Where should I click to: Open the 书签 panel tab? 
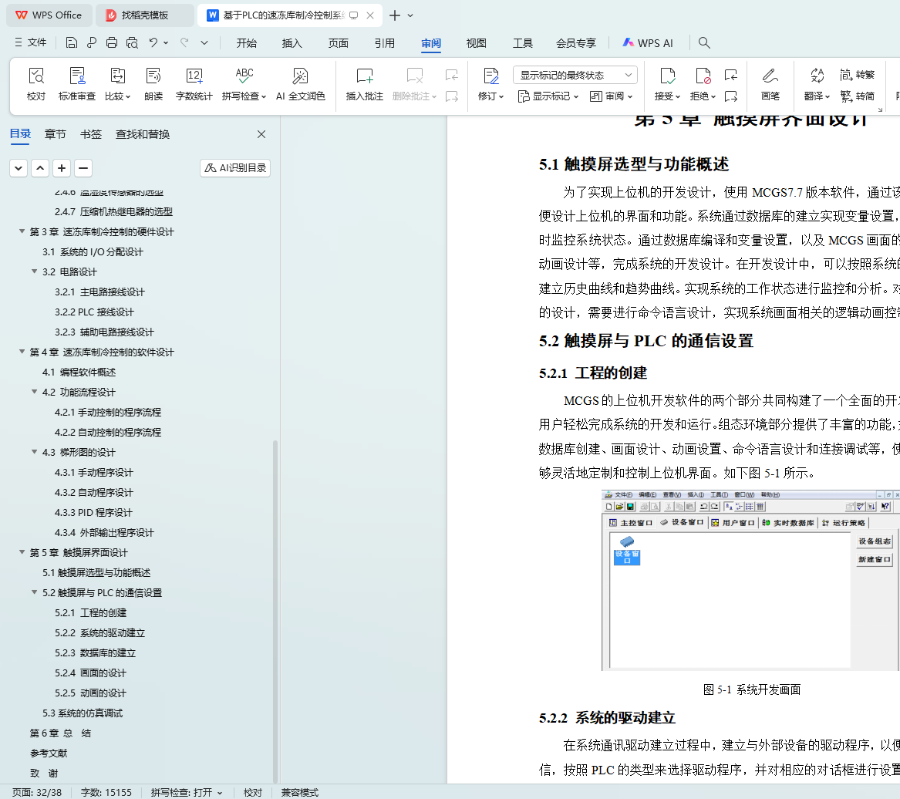91,134
